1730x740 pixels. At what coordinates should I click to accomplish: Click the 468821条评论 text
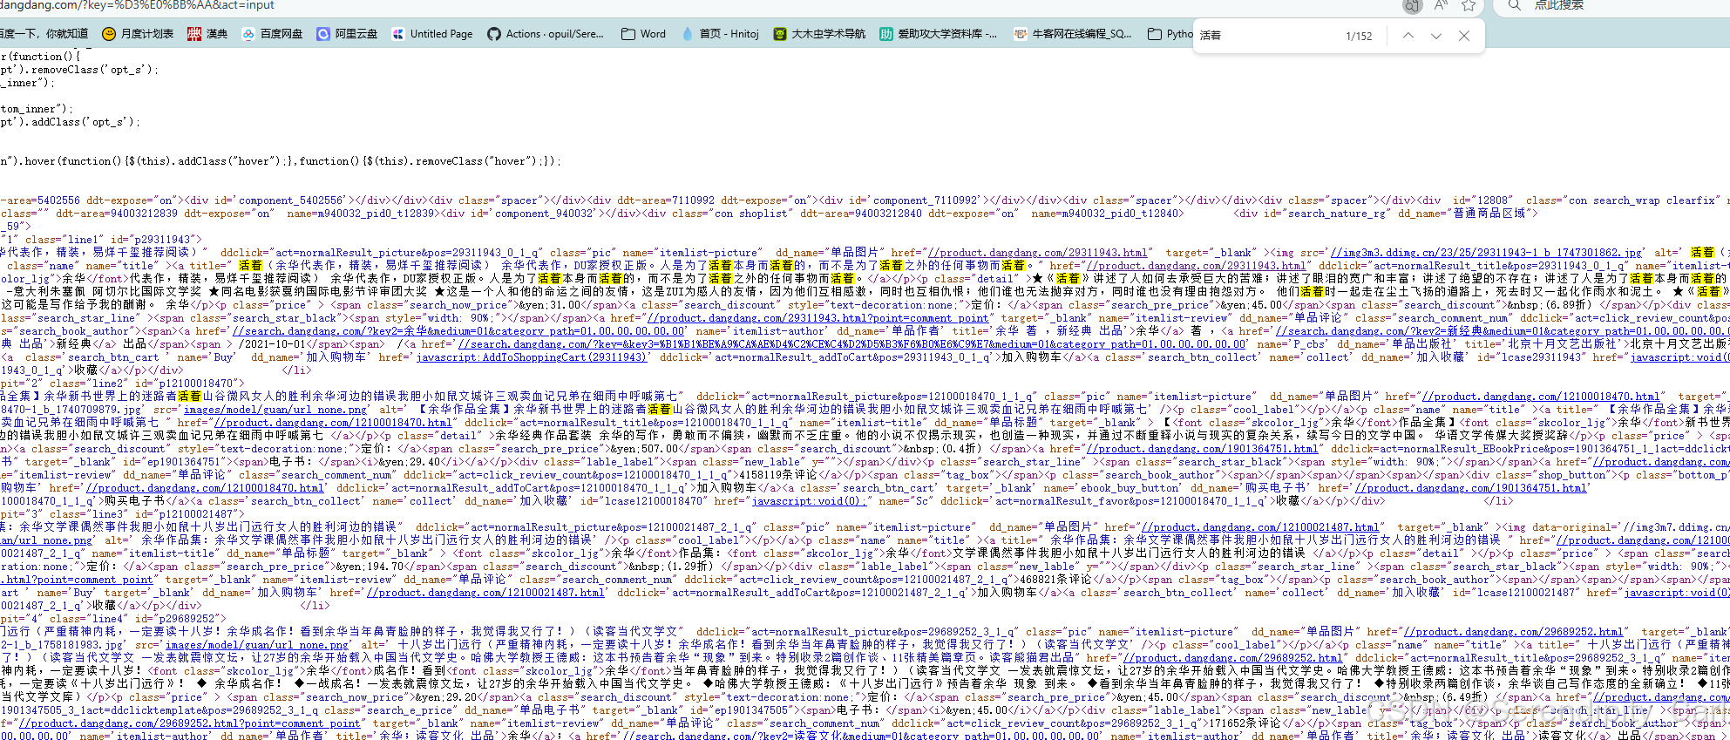[x=1055, y=580]
